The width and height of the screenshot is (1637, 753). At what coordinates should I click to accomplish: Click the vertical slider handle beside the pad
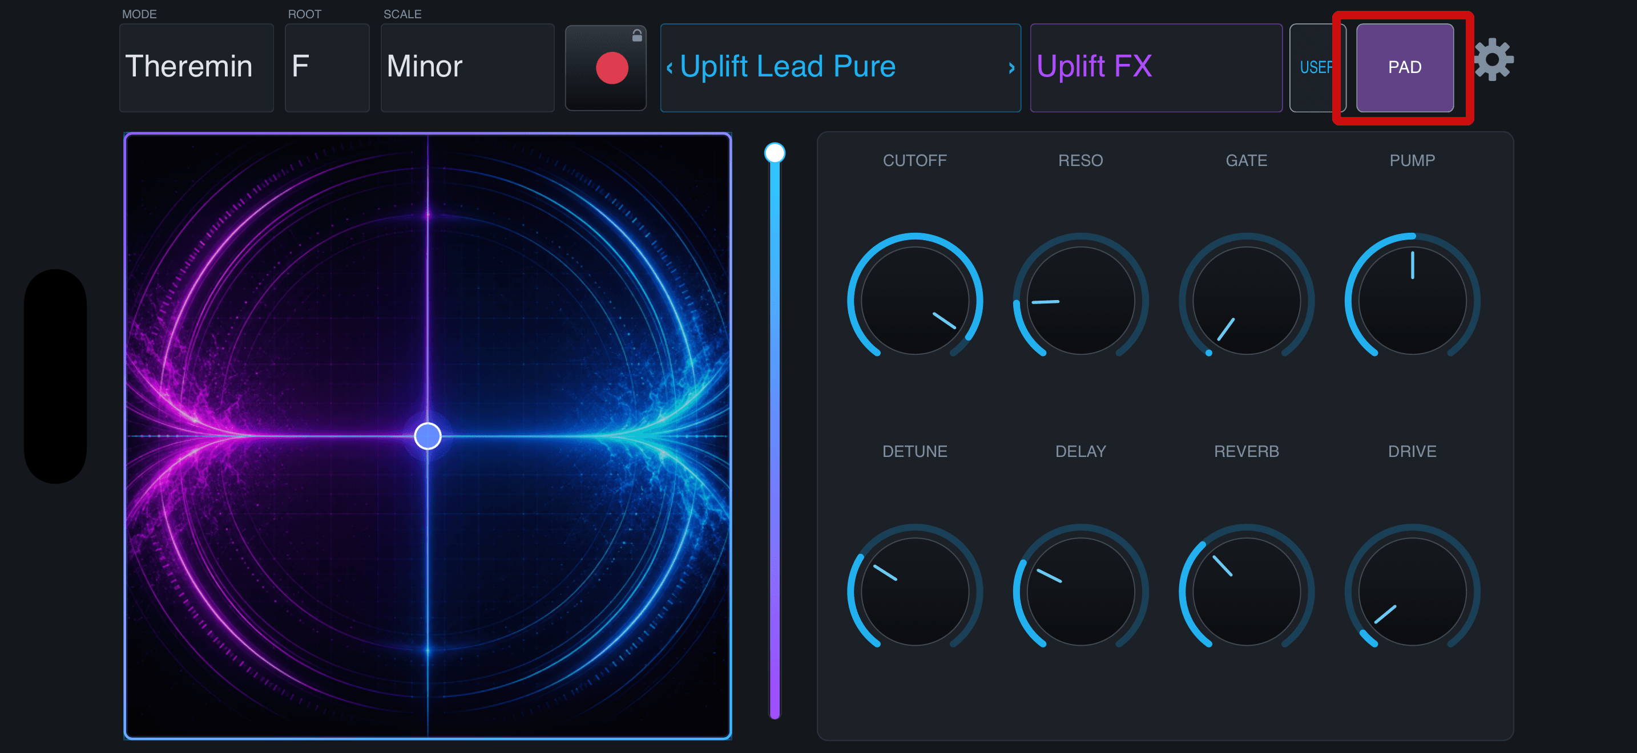[x=774, y=153]
